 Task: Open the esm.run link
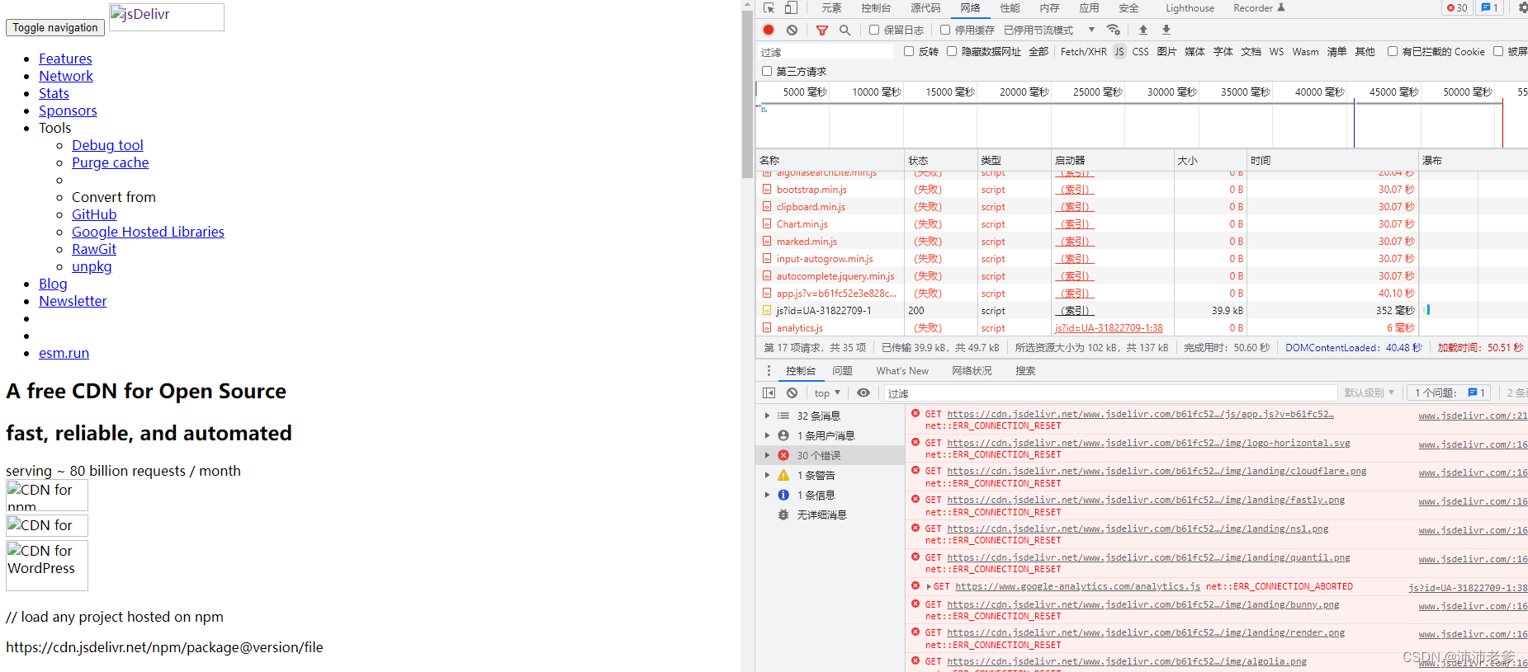tap(64, 353)
